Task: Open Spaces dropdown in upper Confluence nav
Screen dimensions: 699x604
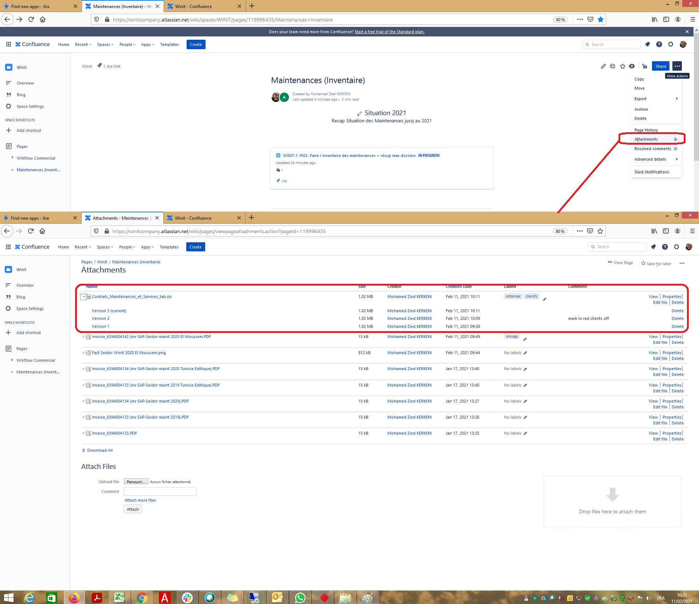Action: [x=105, y=44]
